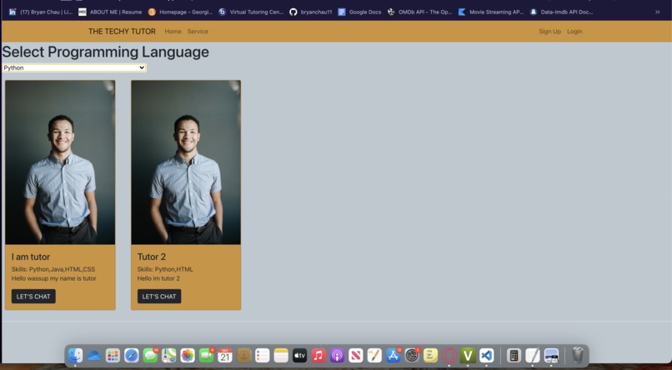Go to Home in navbar
This screenshot has width=672, height=370.
[x=173, y=32]
